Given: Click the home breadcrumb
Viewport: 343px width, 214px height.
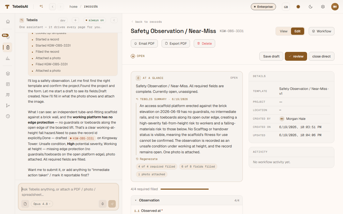Looking at the screenshot, I should 73,7.
